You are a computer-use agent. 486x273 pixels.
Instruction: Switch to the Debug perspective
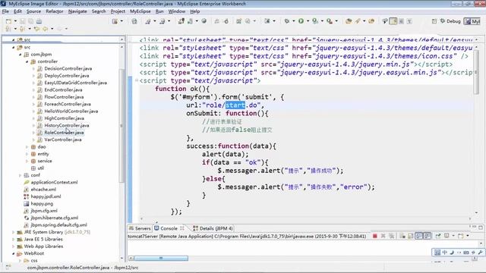click(450, 21)
